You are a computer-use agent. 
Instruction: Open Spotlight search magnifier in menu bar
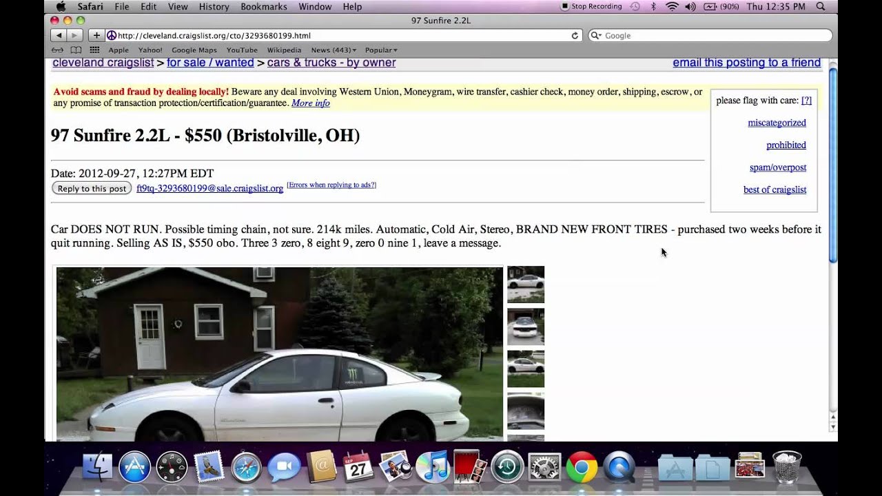[x=820, y=6]
